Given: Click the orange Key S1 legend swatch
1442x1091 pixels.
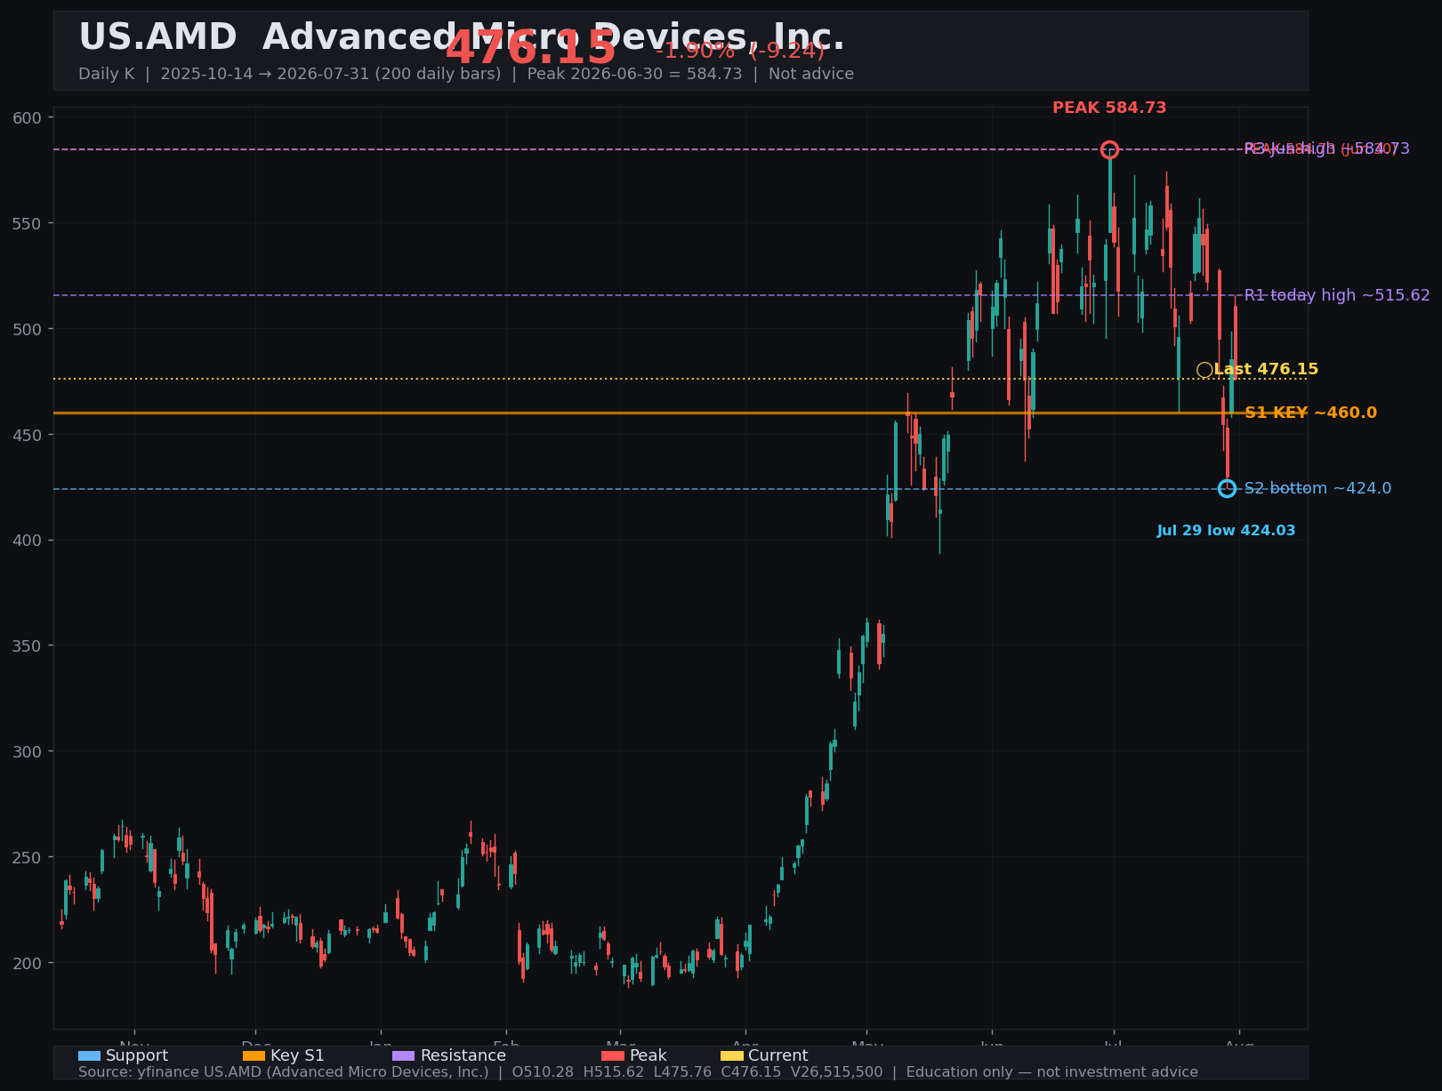Looking at the screenshot, I should point(254,1055).
